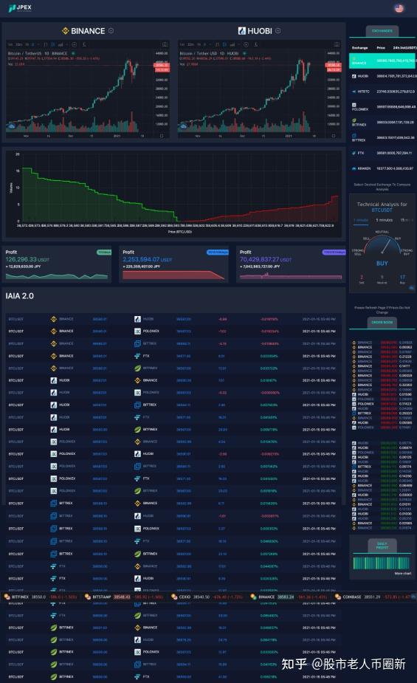This screenshot has width=417, height=683.
Task: Click the Poloniex icon in the Poloniex–Binance row
Action: (54, 442)
